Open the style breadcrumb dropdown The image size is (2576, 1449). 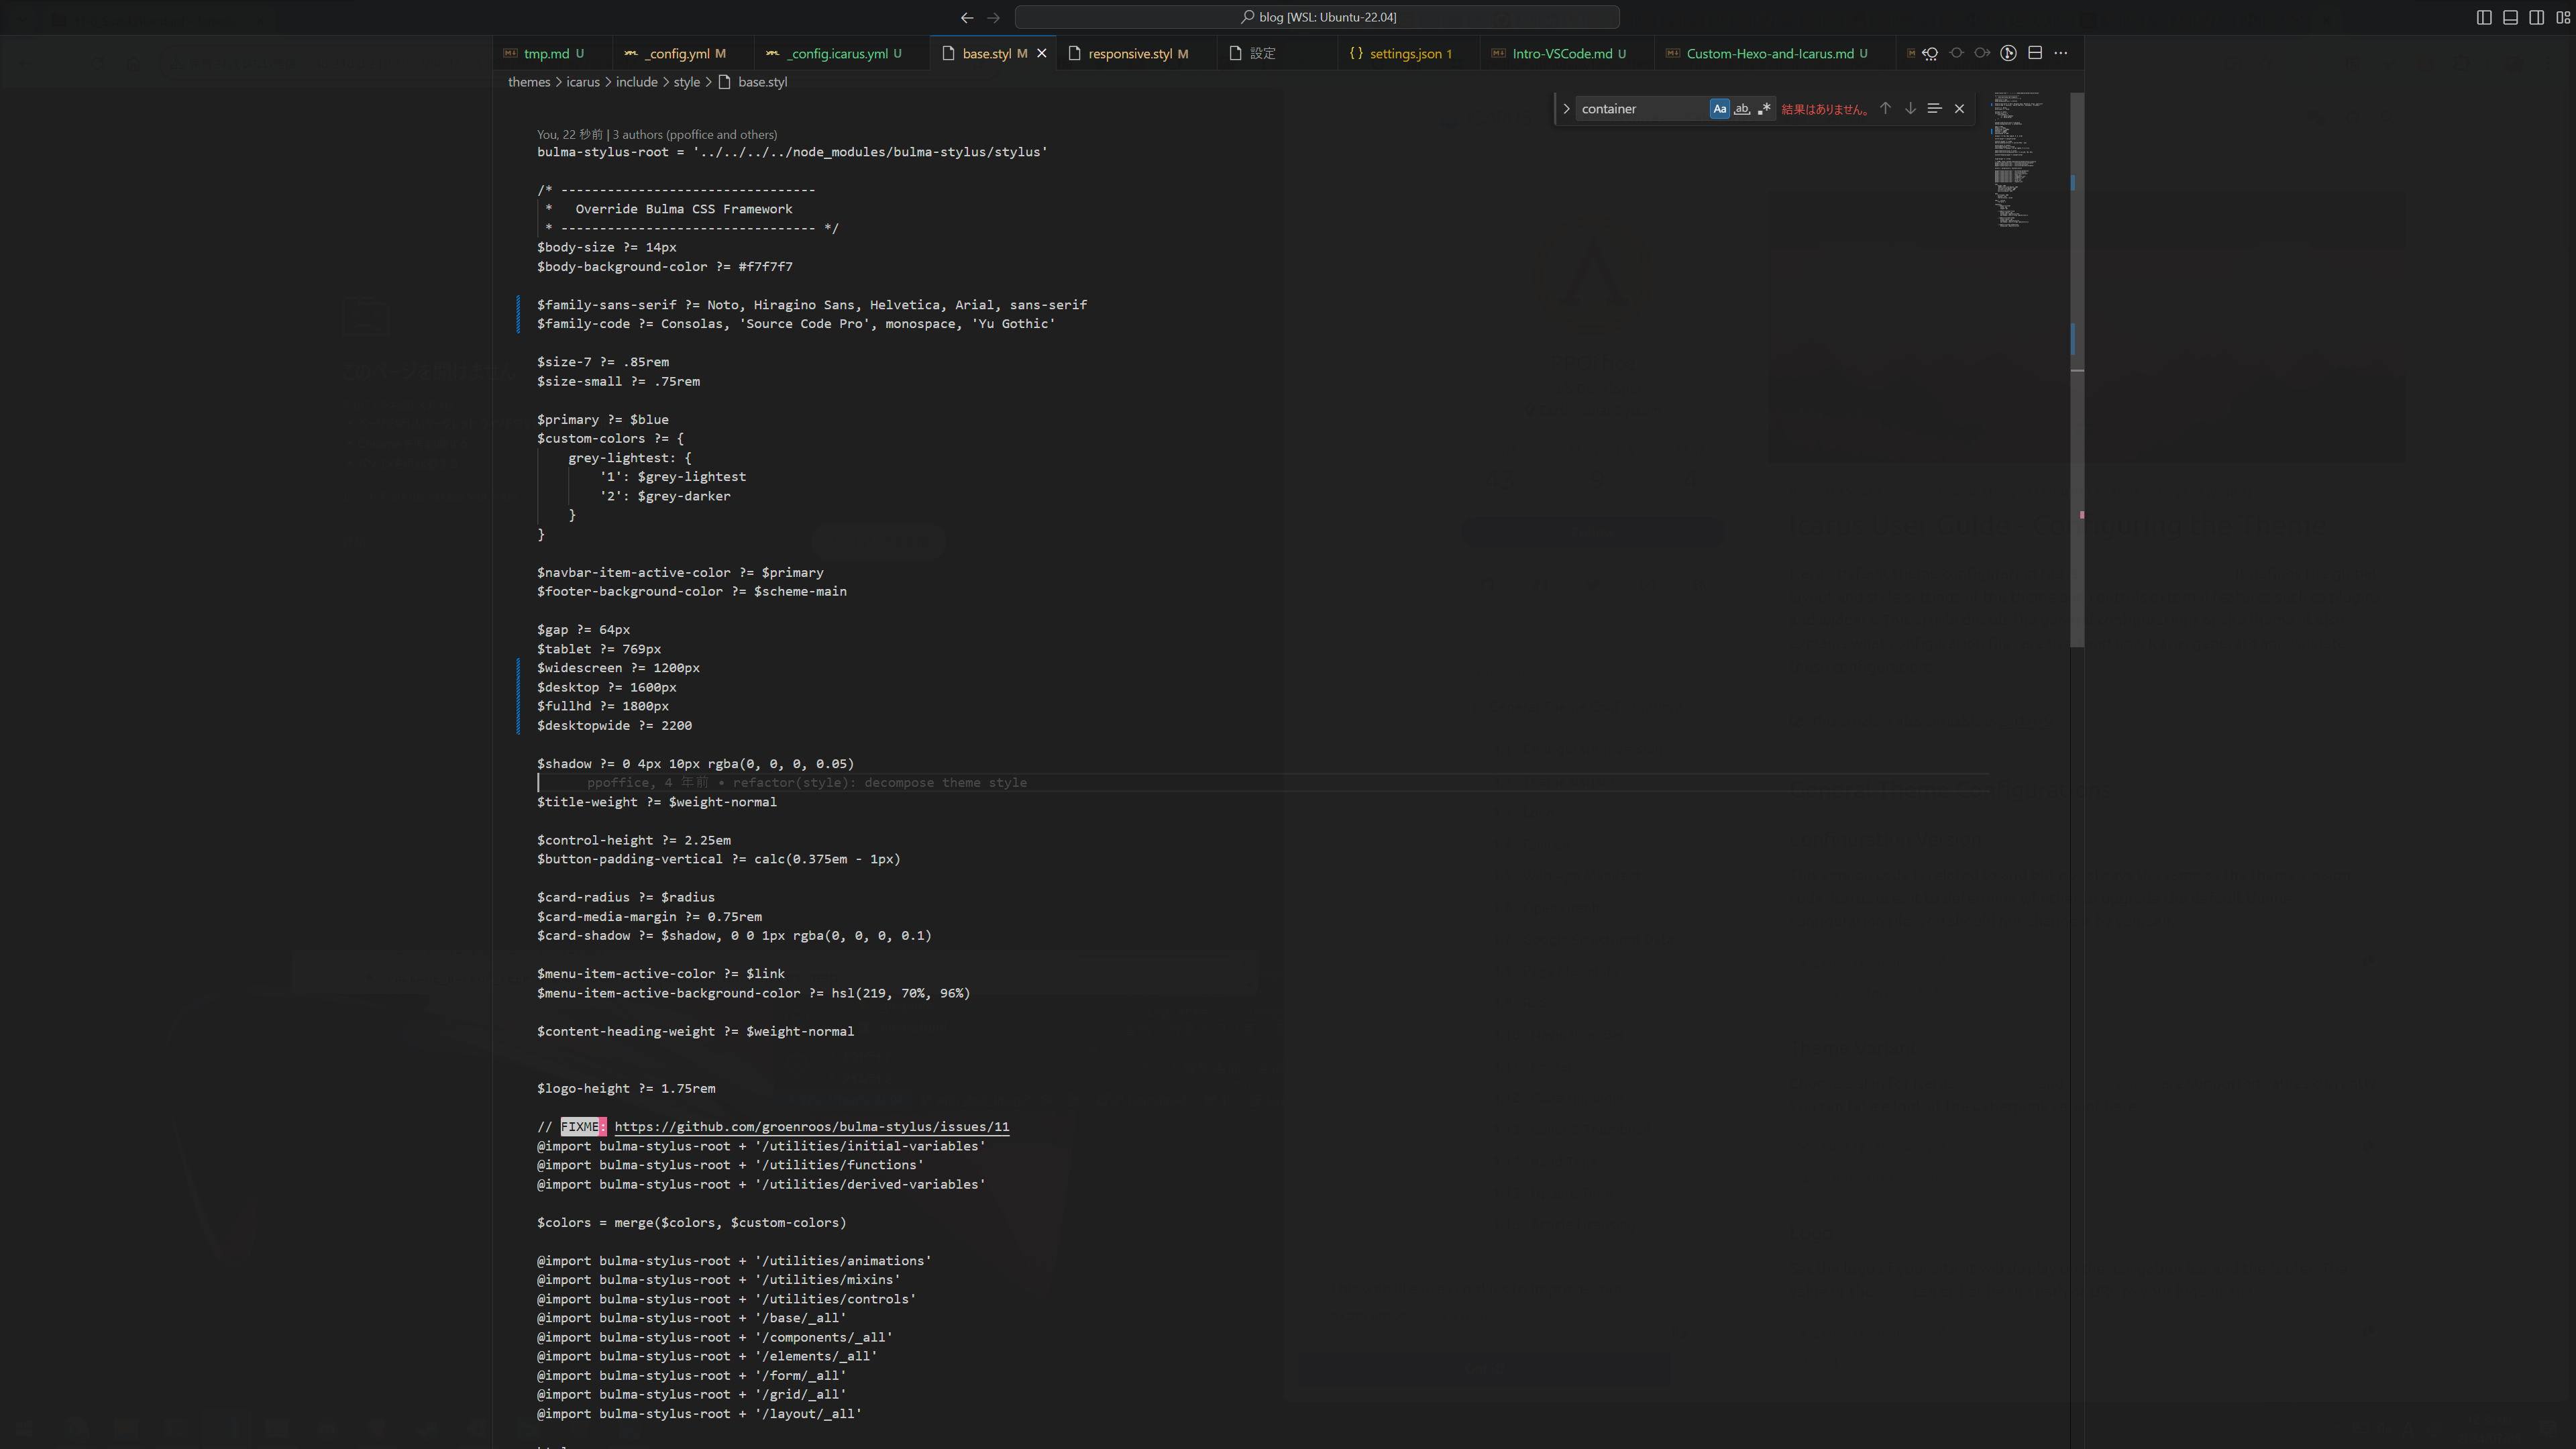pyautogui.click(x=686, y=82)
